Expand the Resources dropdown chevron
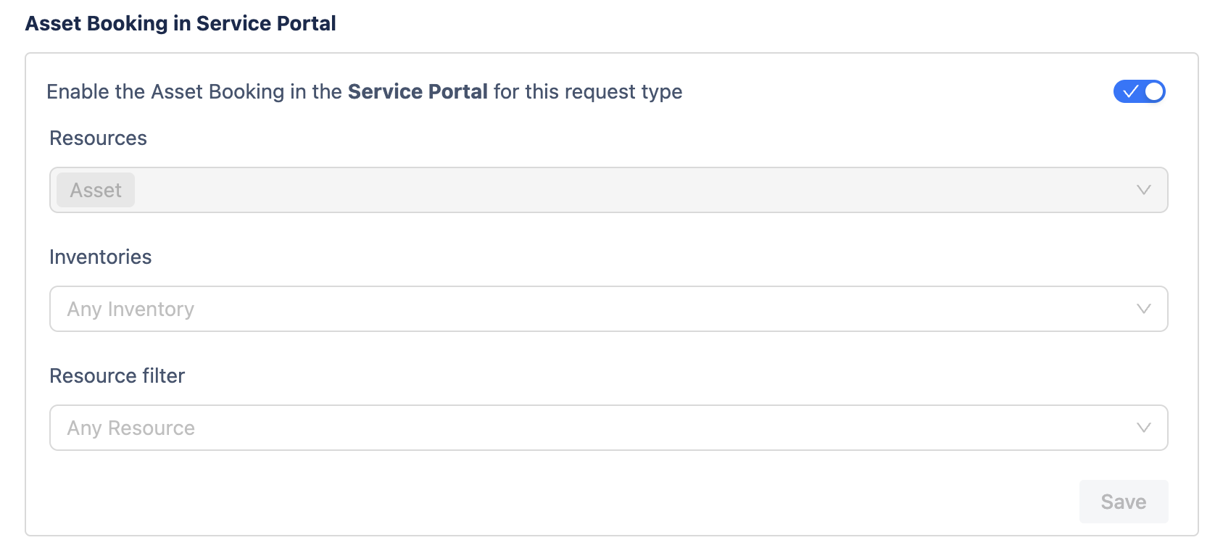This screenshot has width=1215, height=548. click(1143, 190)
